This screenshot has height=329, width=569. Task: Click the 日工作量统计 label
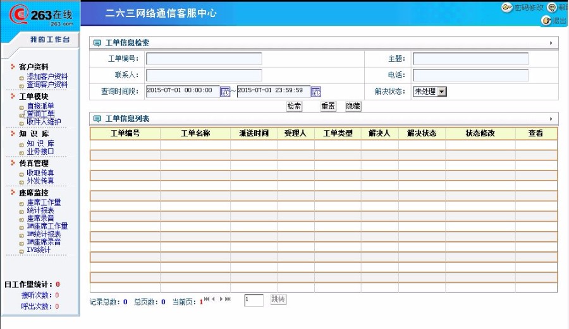pyautogui.click(x=28, y=284)
